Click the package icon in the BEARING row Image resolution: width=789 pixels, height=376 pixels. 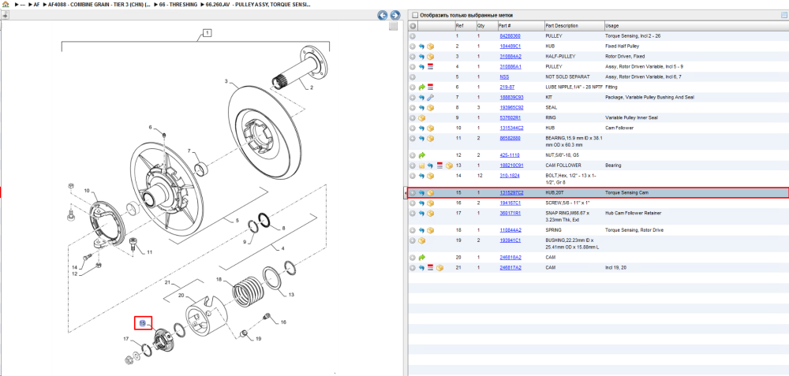click(431, 138)
